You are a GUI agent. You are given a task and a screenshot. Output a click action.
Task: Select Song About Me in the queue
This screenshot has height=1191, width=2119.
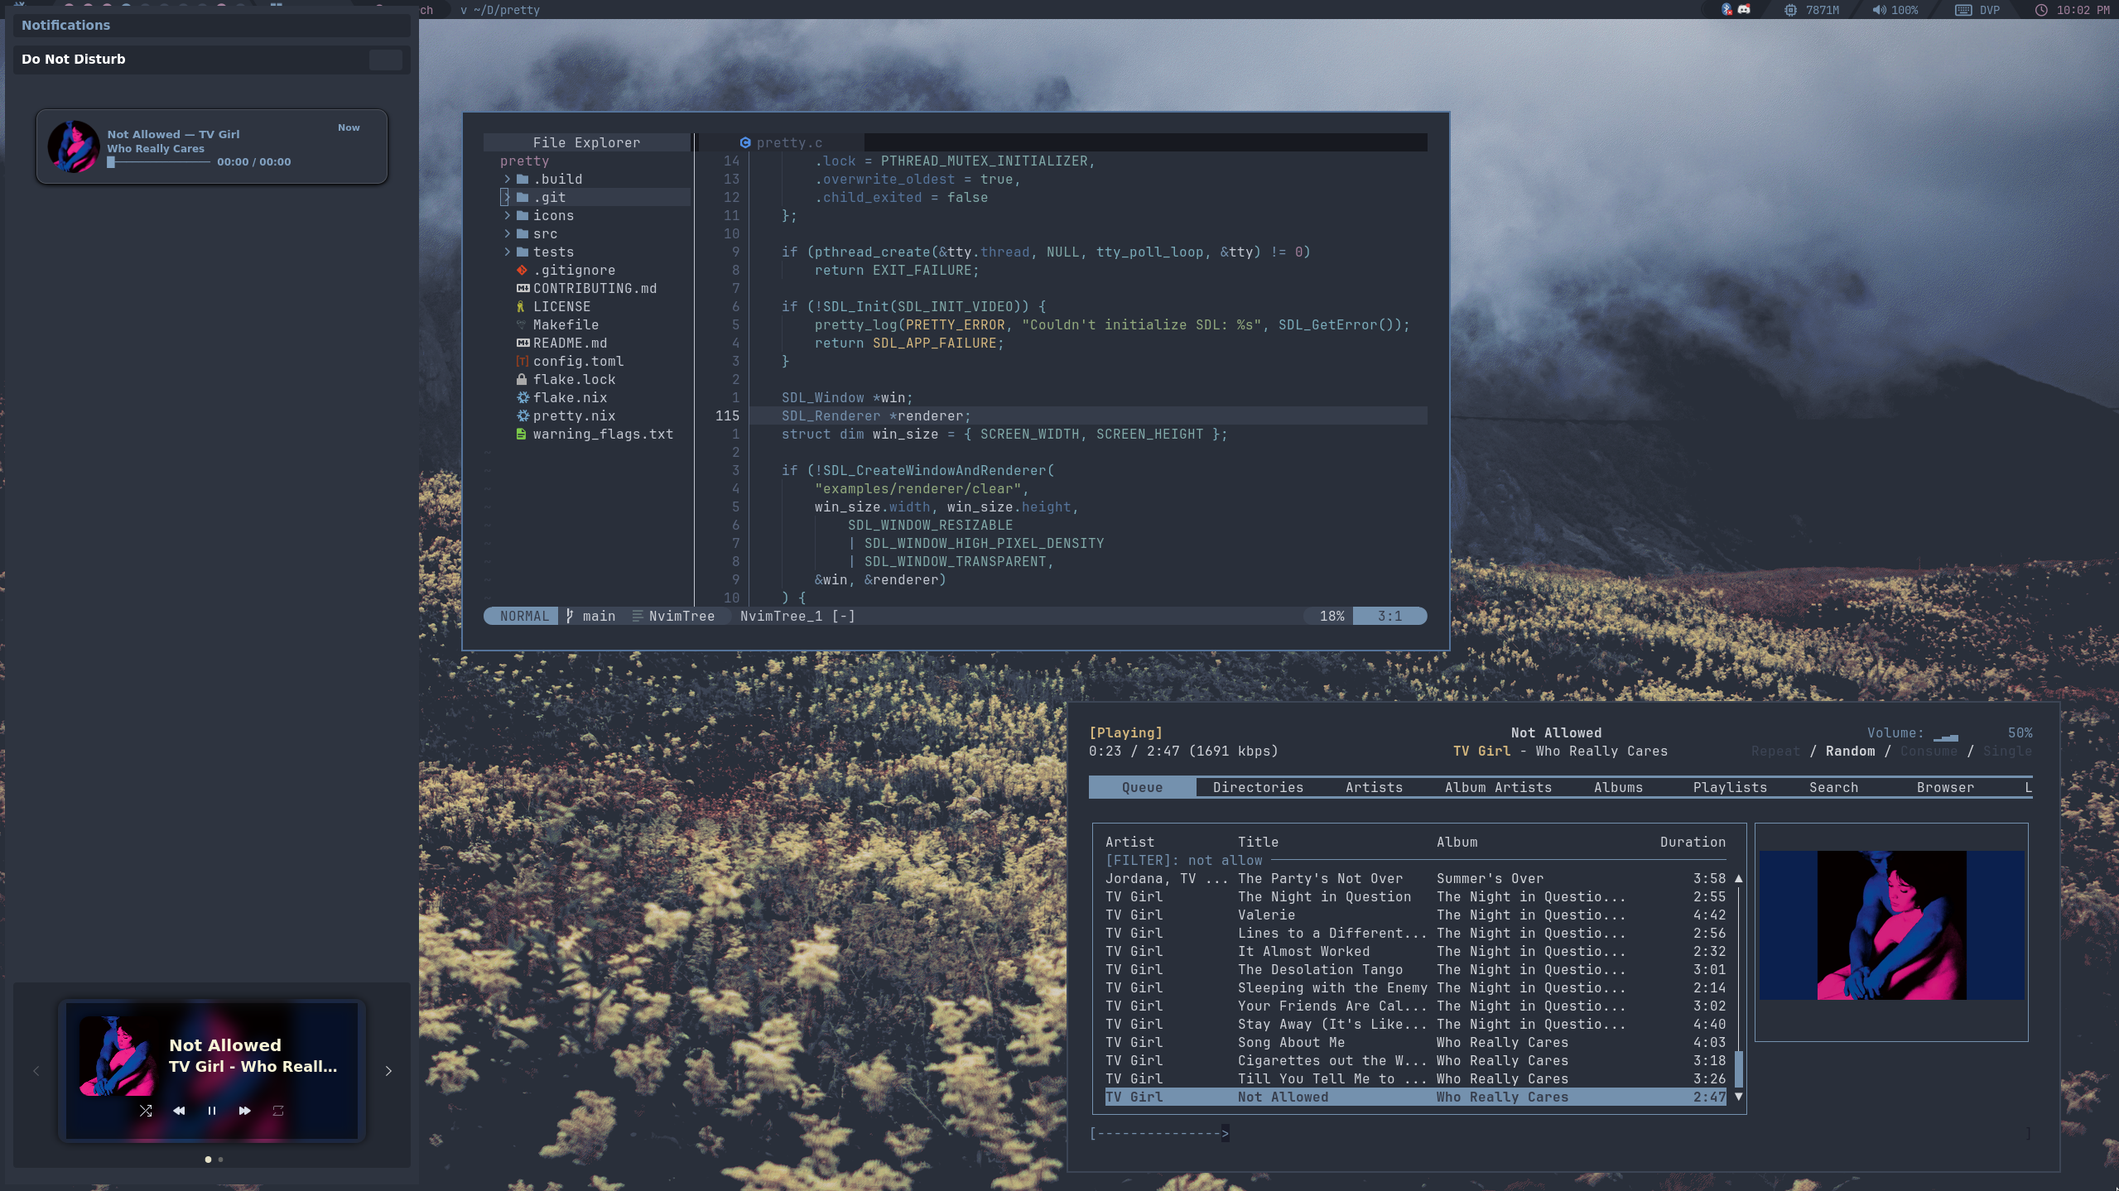tap(1290, 1042)
